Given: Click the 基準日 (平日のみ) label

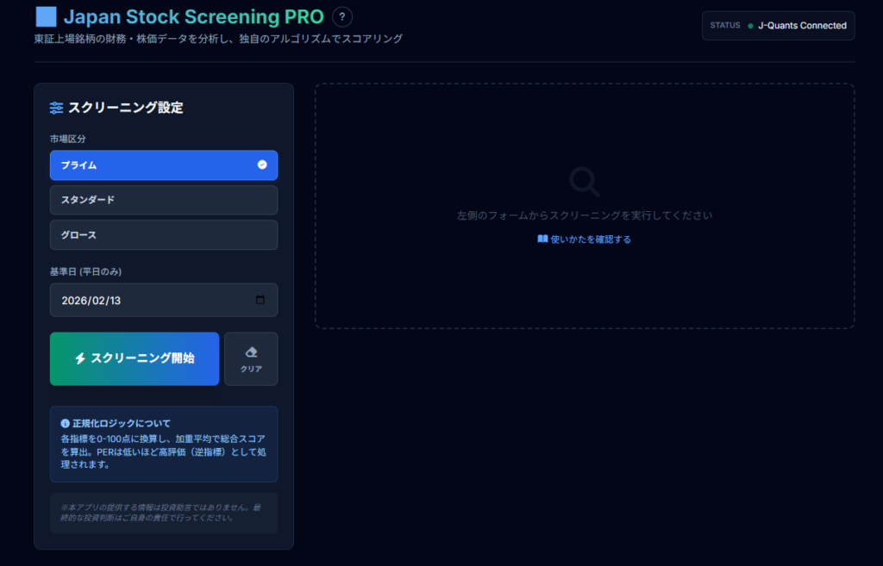Looking at the screenshot, I should click(85, 271).
